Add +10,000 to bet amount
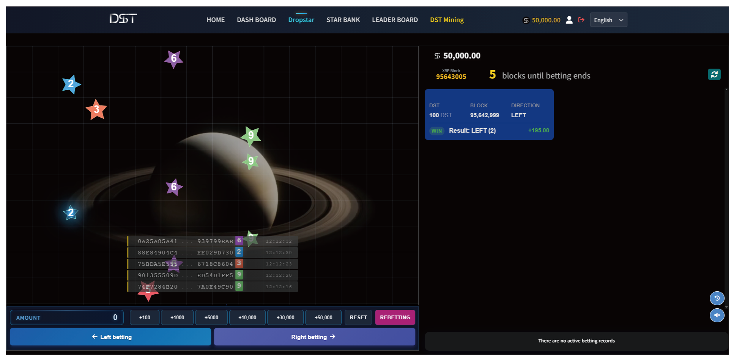Screen dimensions: 734x361 pos(247,317)
